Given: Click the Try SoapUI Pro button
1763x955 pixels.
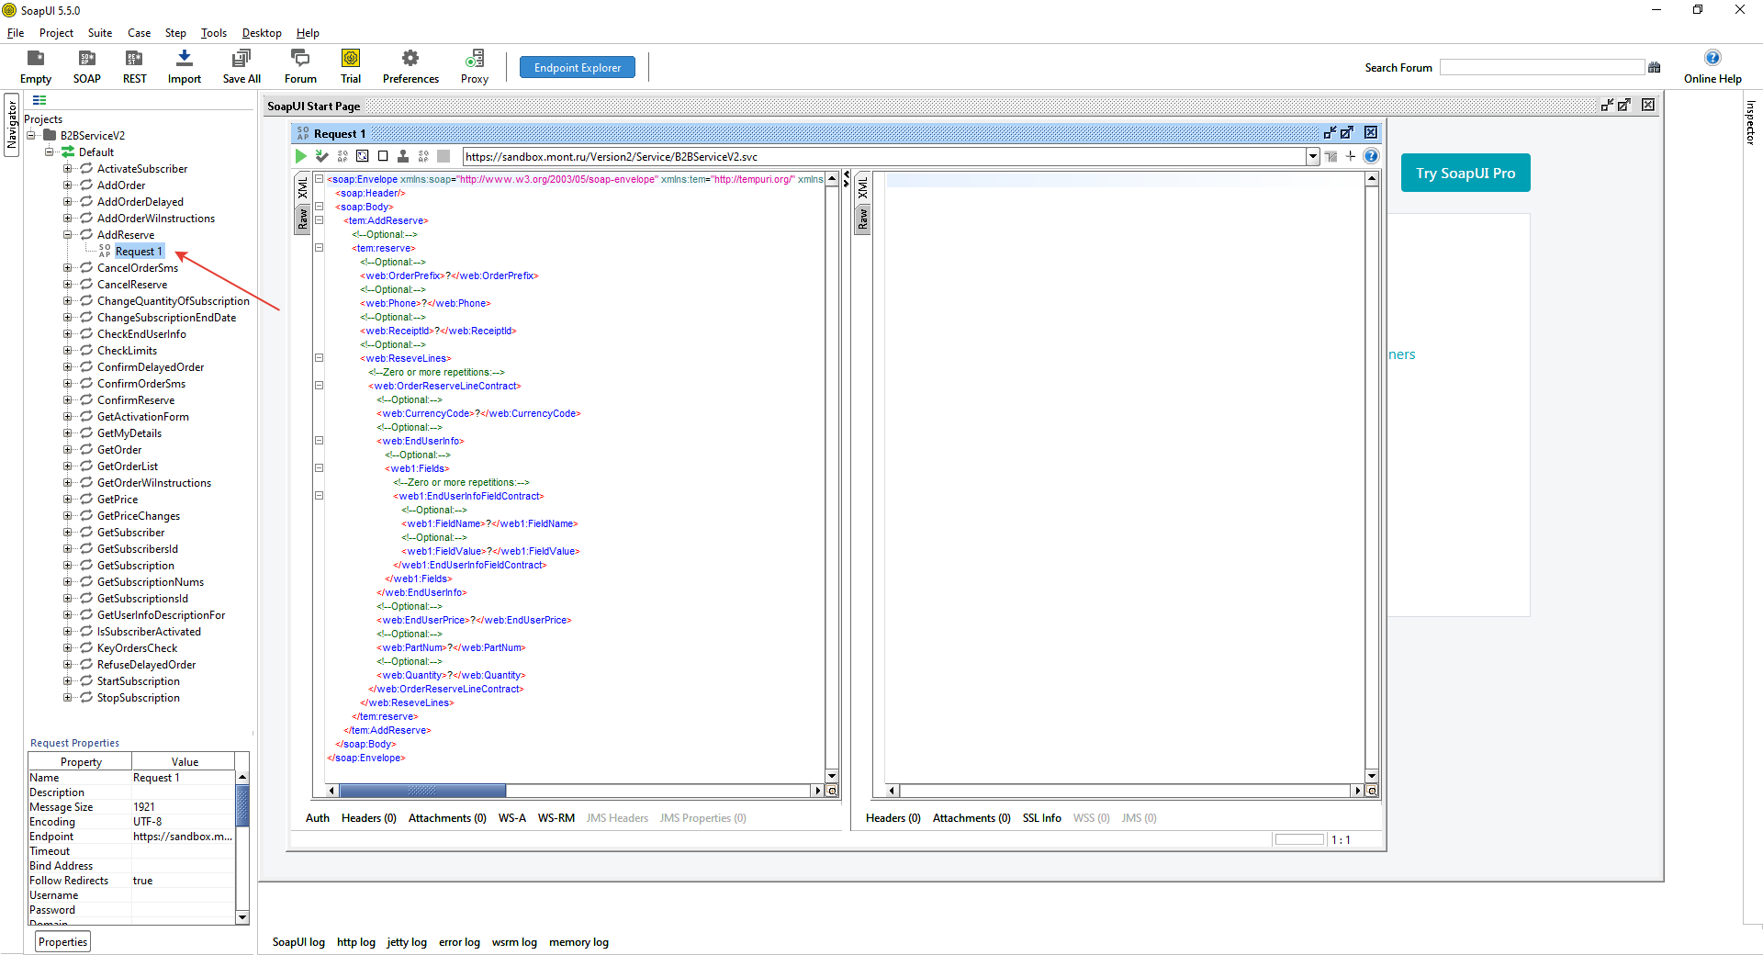Looking at the screenshot, I should click(x=1465, y=173).
